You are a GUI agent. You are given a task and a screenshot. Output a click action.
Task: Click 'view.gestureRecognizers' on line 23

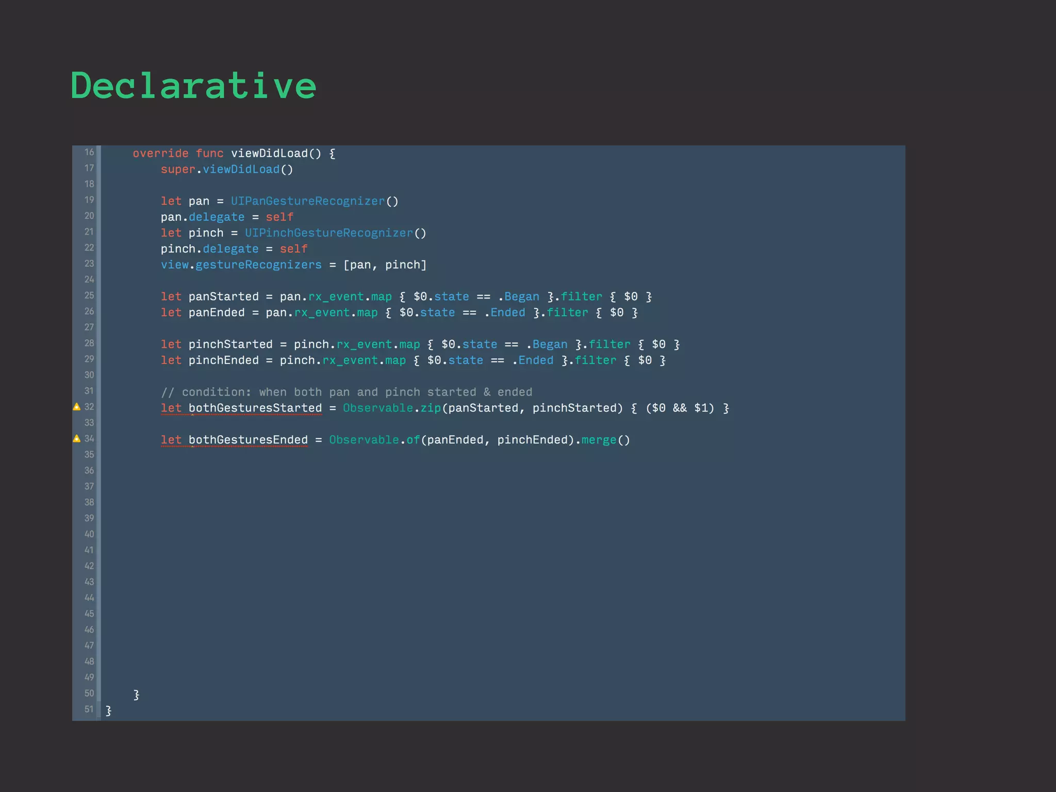pos(241,265)
